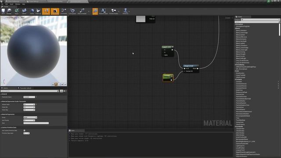
Task: Switch to the Details tab
Action: click(x=5, y=88)
